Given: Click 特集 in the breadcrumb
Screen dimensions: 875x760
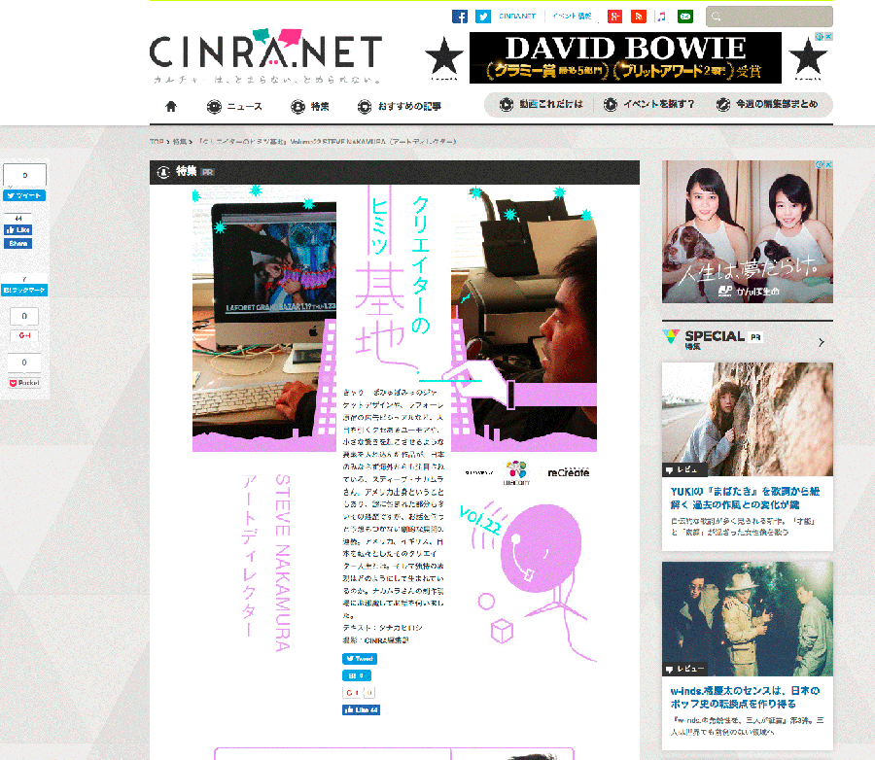Looking at the screenshot, I should [179, 142].
